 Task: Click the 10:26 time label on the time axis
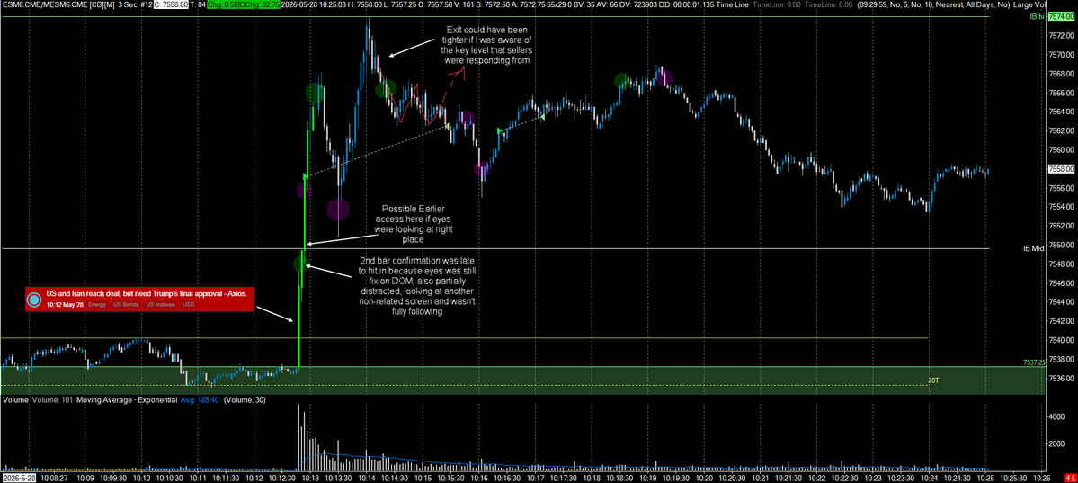pyautogui.click(x=1041, y=477)
